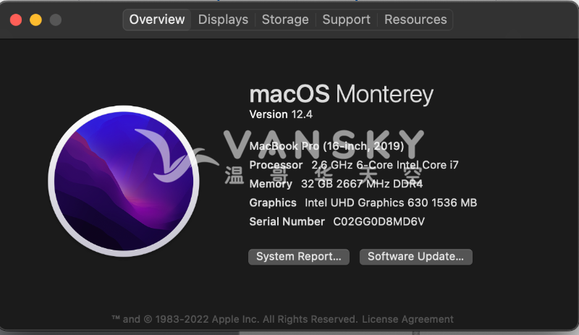
Task: Click the Version 12.4 text
Action: pos(281,114)
